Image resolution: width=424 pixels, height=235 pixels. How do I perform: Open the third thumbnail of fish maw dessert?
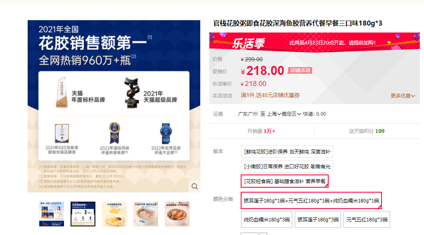pos(114,214)
